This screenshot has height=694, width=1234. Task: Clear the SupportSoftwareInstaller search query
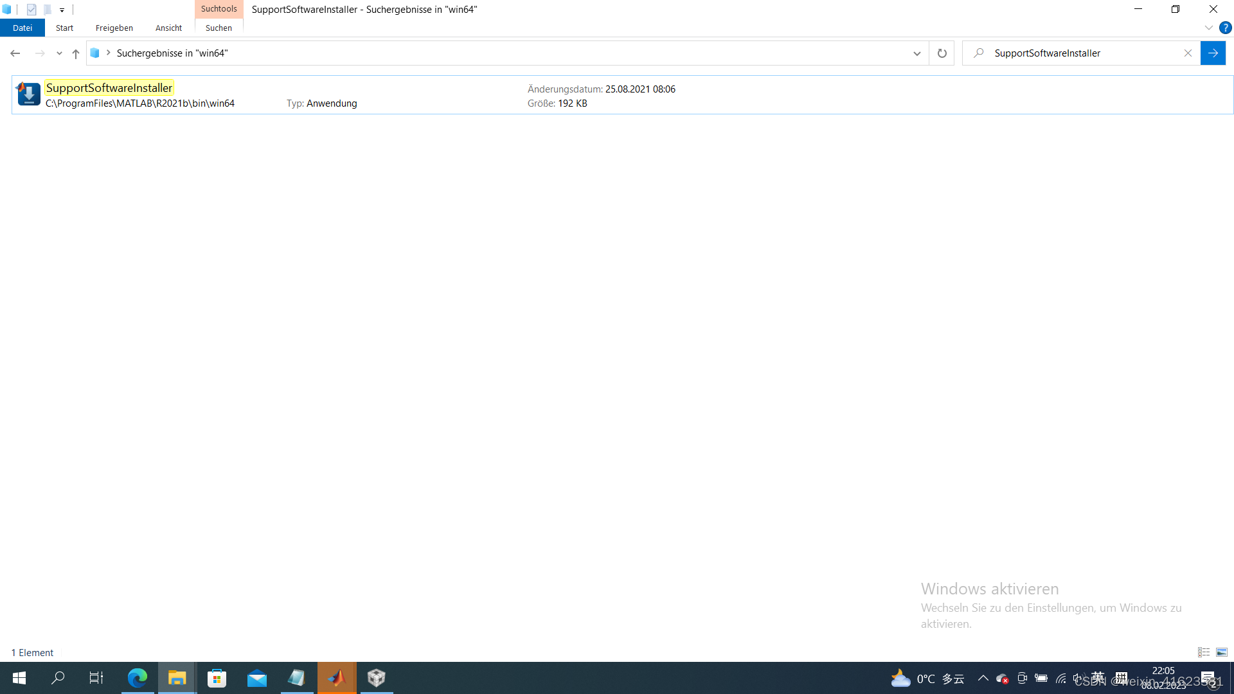[1188, 53]
